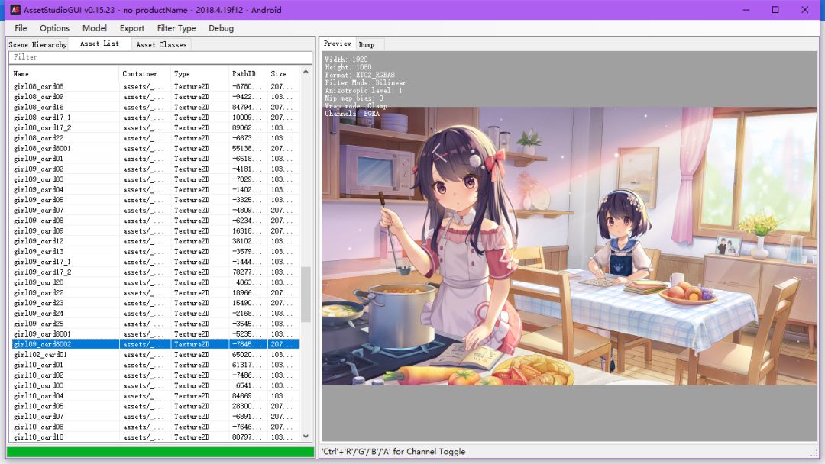Open the Export menu
This screenshot has height=464, width=825.
point(132,28)
